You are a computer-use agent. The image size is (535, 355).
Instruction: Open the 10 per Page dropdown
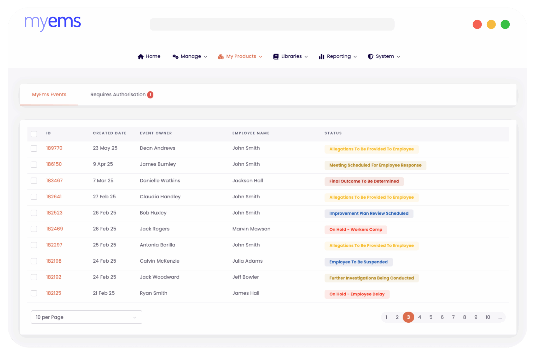86,317
